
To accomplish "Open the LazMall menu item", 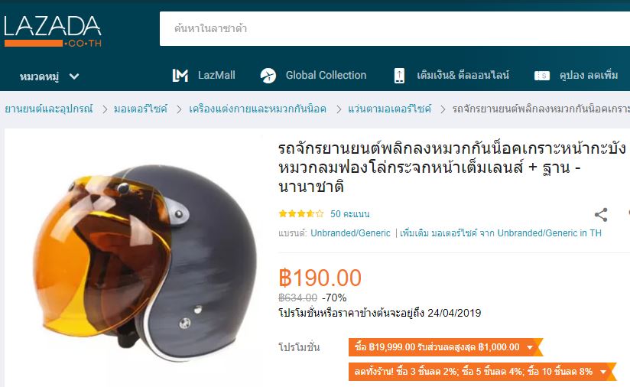I will tap(216, 75).
